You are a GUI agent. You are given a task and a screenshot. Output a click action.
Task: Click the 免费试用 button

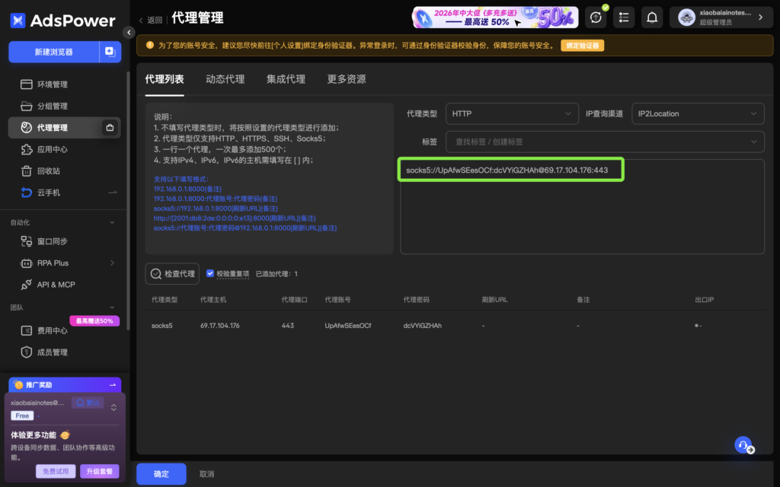(x=56, y=471)
